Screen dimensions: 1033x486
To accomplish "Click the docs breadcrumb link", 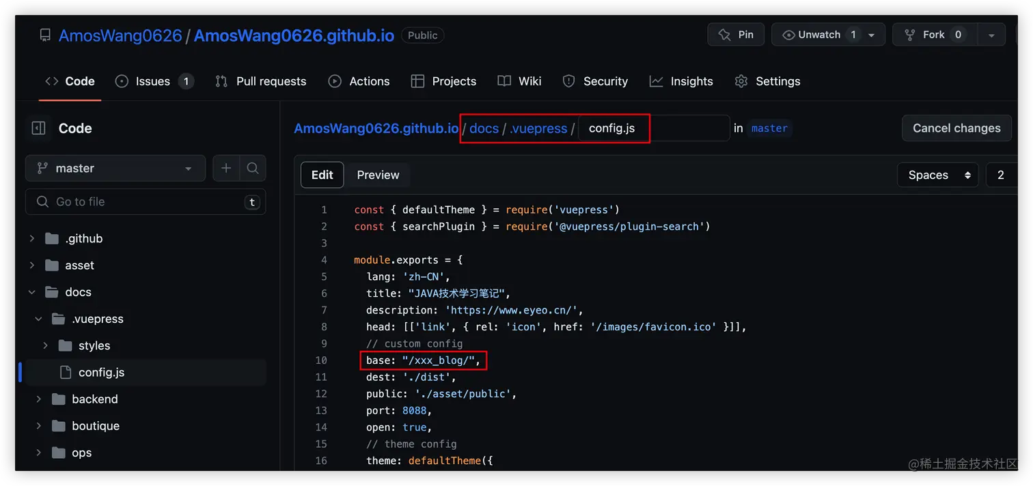I will pos(484,128).
